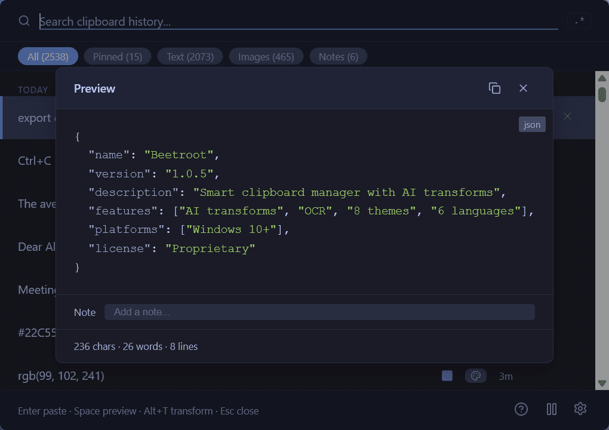609x430 pixels.
Task: Click the scrollbar down arrow
Action: pyautogui.click(x=602, y=384)
